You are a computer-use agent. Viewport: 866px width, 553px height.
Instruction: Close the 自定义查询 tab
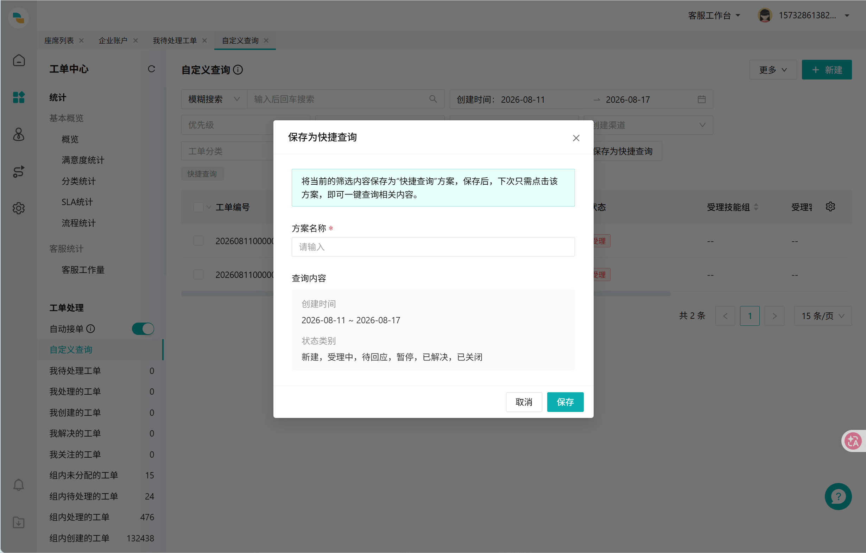tap(266, 40)
